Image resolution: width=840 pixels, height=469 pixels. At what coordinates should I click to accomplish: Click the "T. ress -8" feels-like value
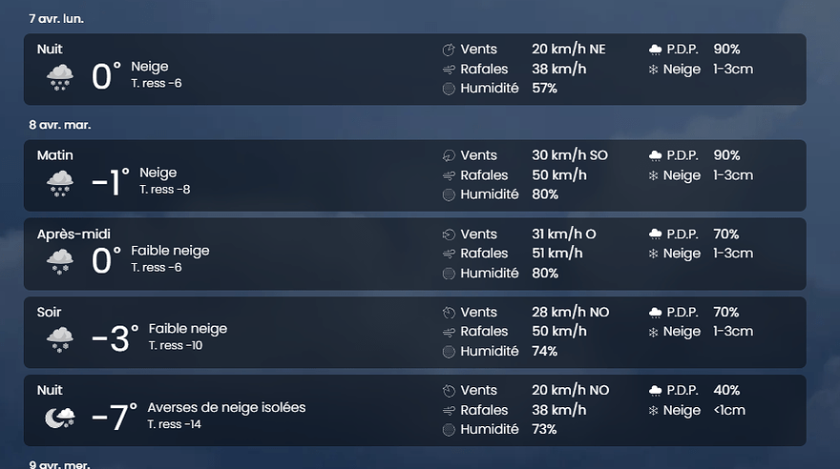tap(164, 190)
